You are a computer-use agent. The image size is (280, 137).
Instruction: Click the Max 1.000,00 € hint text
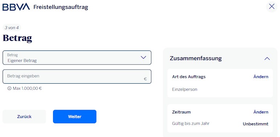tap(27, 88)
